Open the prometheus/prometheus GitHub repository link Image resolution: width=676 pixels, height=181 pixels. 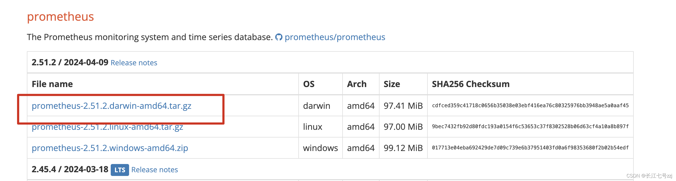tap(335, 37)
